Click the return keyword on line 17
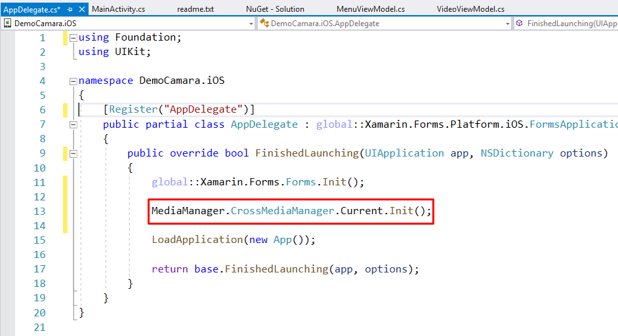The image size is (618, 336). coord(170,269)
